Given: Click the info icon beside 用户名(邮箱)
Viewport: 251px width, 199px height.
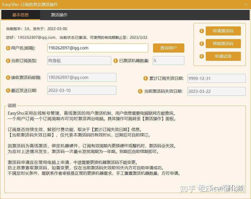Looking at the screenshot, I should tap(8, 48).
